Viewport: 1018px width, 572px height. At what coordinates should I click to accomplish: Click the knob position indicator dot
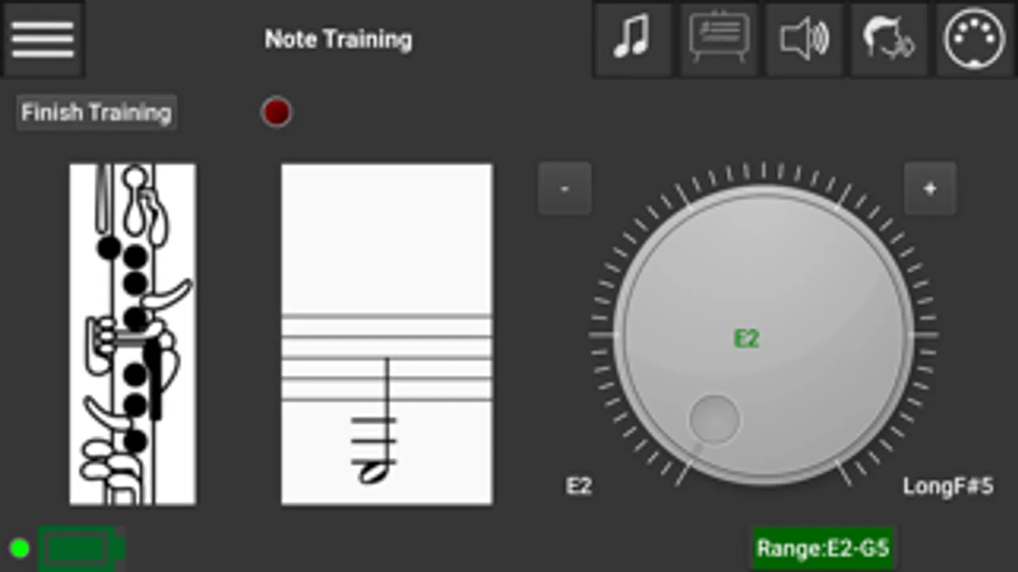[715, 419]
